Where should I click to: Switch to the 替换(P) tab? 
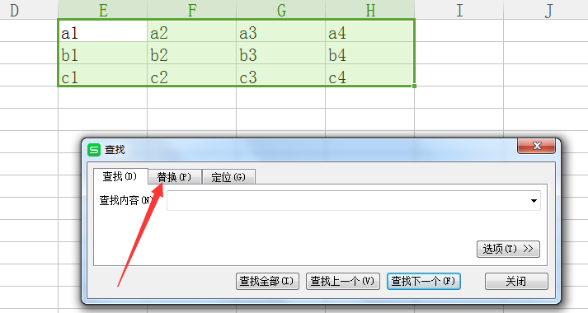pyautogui.click(x=175, y=177)
